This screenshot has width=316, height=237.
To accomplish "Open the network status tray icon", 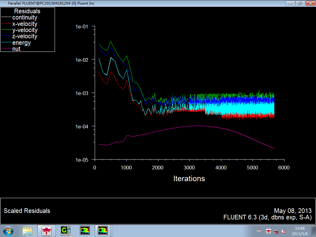I will [276, 231].
